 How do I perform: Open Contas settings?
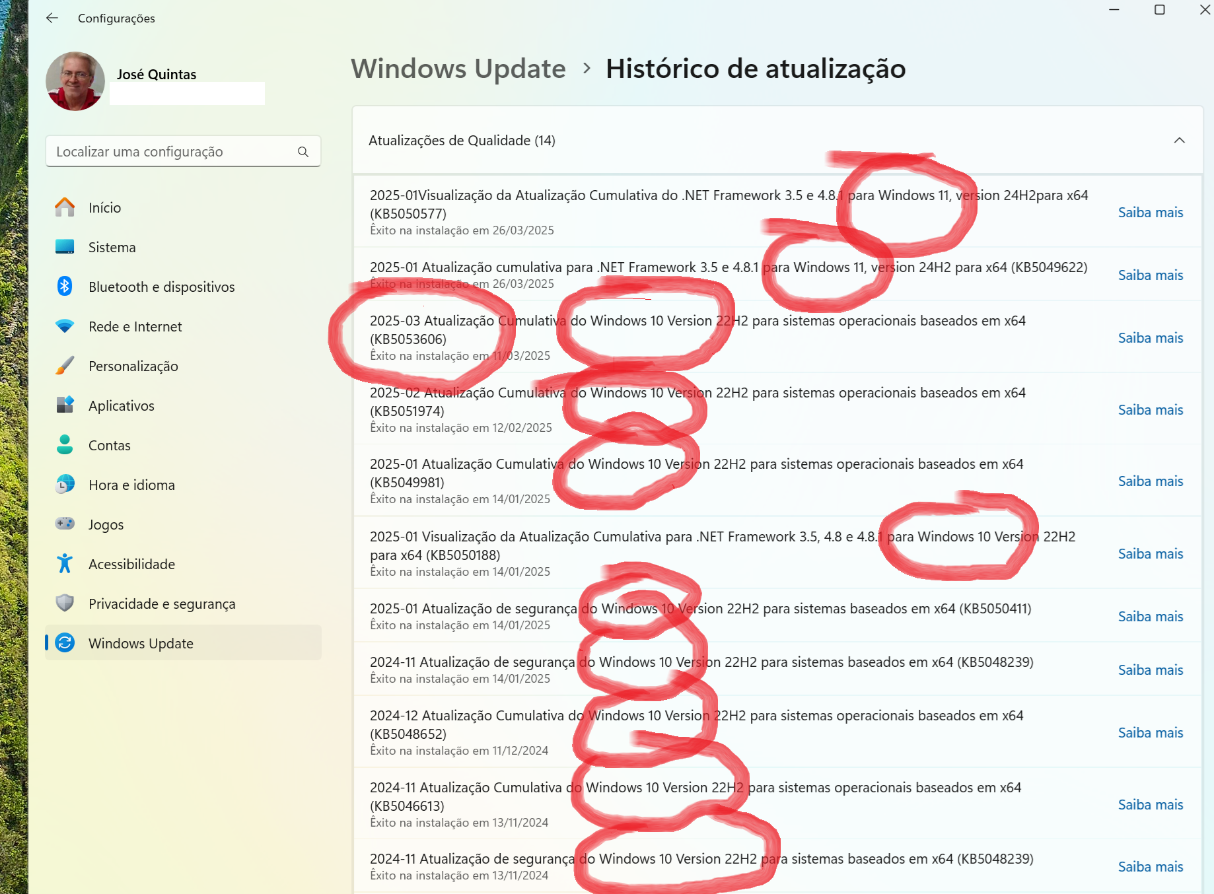click(183, 445)
